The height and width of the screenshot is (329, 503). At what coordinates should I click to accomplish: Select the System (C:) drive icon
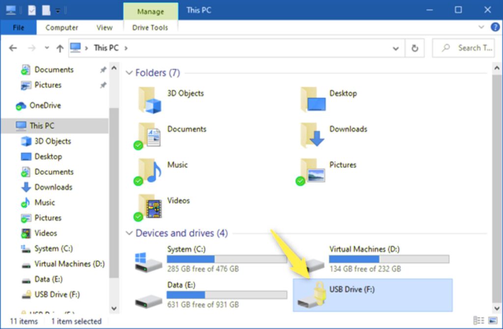[x=148, y=262]
